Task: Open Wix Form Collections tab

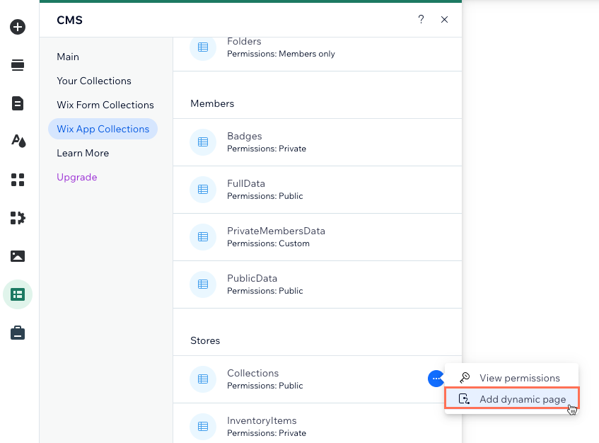Action: click(x=105, y=105)
